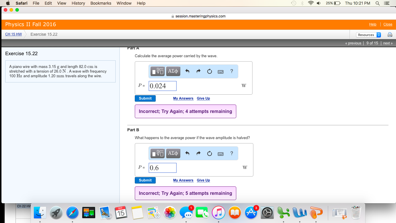
Task: Submit the Part B answer
Action: point(145,180)
